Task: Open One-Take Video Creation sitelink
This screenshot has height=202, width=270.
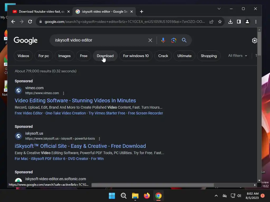Action: [x=66, y=113]
